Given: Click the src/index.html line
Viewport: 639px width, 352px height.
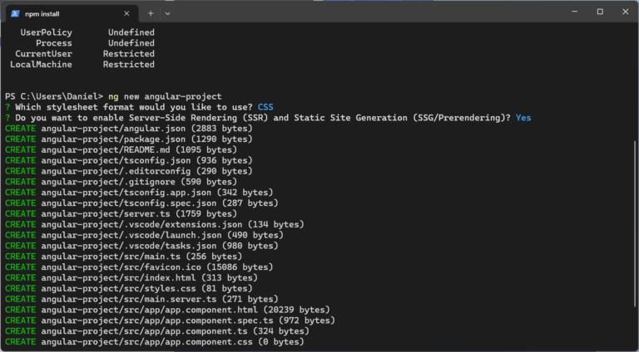Looking at the screenshot, I should pyautogui.click(x=131, y=277).
